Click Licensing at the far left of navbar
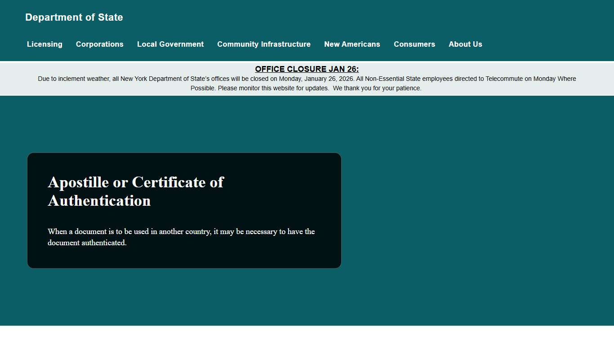This screenshot has width=614, height=345. pos(44,44)
